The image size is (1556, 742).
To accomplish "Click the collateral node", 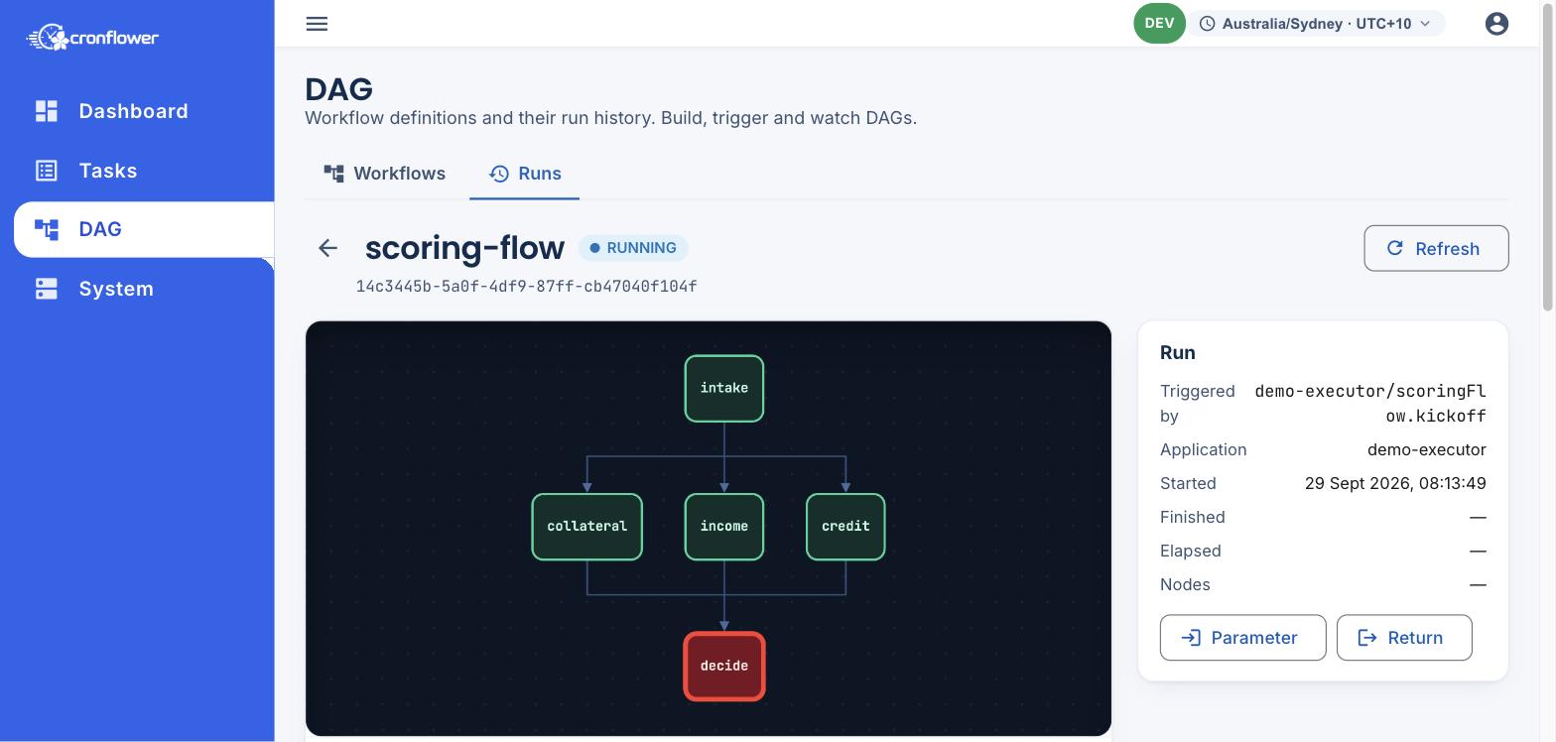I will (587, 527).
